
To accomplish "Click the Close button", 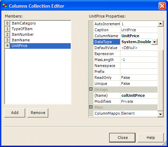I will (x=122, y=138).
